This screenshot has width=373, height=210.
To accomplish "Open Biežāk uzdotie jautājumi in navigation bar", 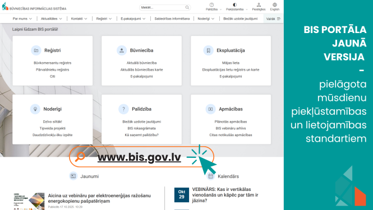I will point(240,18).
